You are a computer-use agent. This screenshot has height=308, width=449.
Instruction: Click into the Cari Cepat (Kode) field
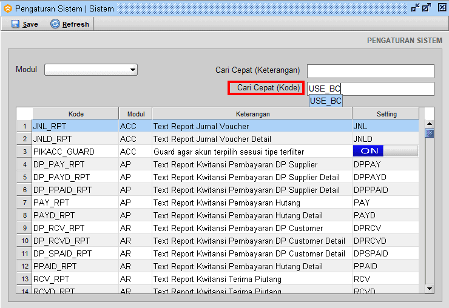tap(371, 89)
